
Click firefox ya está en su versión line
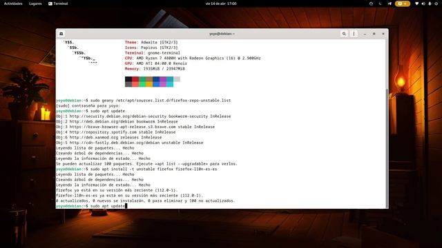(x=117, y=190)
